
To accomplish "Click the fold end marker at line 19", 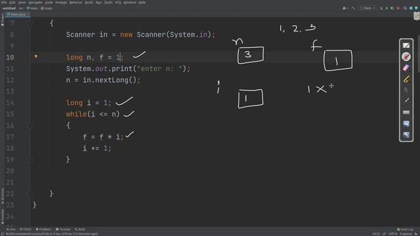I will click(x=30, y=160).
